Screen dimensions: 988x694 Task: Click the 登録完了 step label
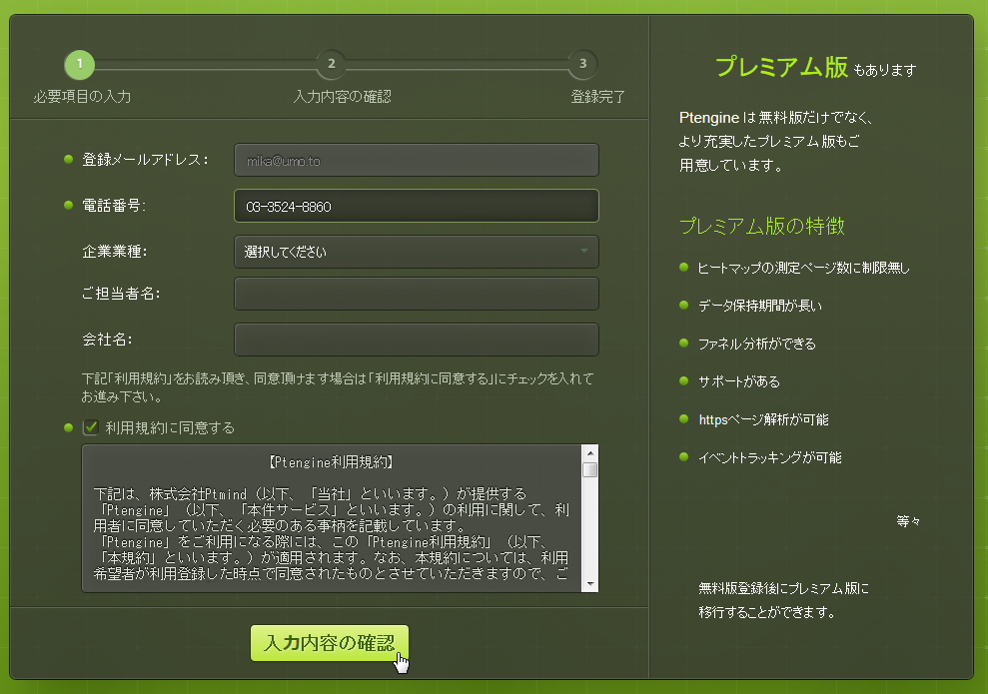[x=598, y=96]
